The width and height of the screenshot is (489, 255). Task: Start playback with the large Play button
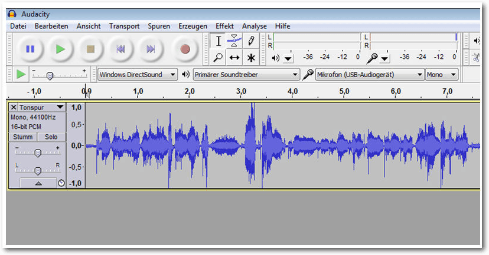pos(60,49)
